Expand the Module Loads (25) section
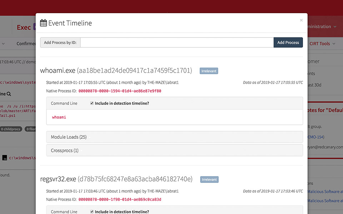The width and height of the screenshot is (343, 214). coord(69,137)
